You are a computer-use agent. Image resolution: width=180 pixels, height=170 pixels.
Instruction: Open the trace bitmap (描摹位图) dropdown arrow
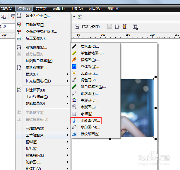click(x=105, y=30)
